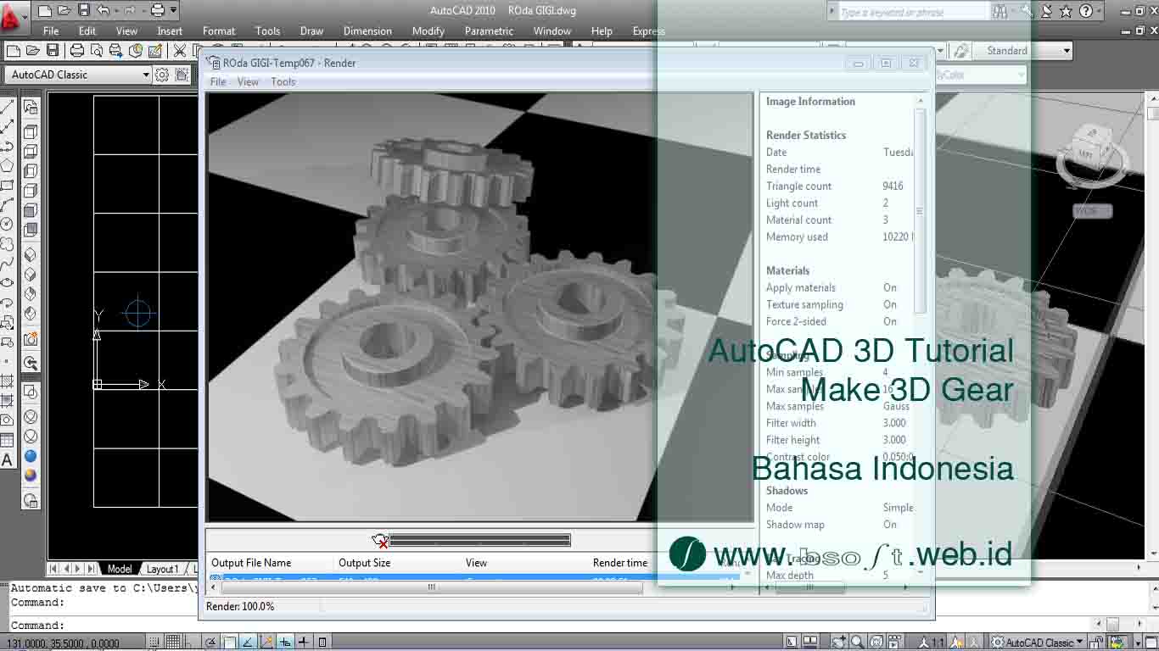Click the Zoom Previous view icon
This screenshot has height=651, width=1159.
31,363
